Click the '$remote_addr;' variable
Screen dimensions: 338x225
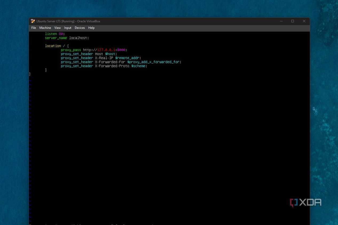pyautogui.click(x=128, y=58)
